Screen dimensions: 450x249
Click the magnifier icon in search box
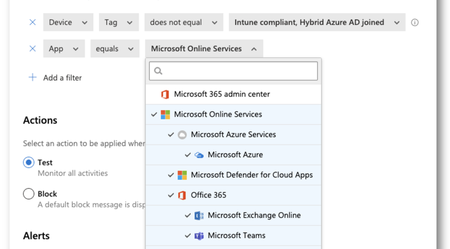point(158,71)
